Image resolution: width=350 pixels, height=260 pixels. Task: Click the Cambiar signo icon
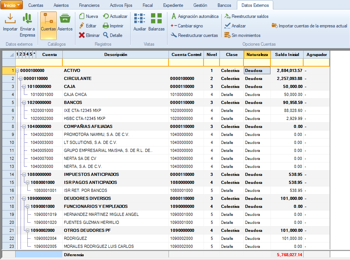coord(173,26)
